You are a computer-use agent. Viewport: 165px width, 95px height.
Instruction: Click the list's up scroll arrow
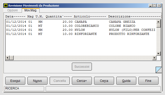point(158,22)
